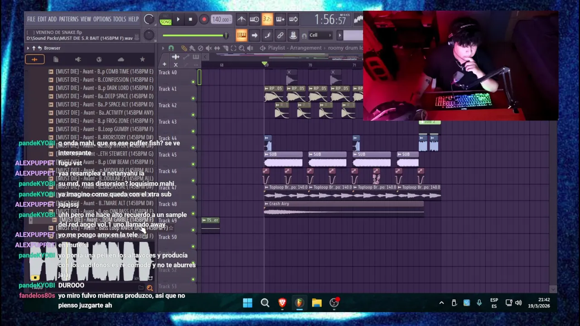Select the Browser sounds waveform tab
580x326 pixels.
(34, 59)
